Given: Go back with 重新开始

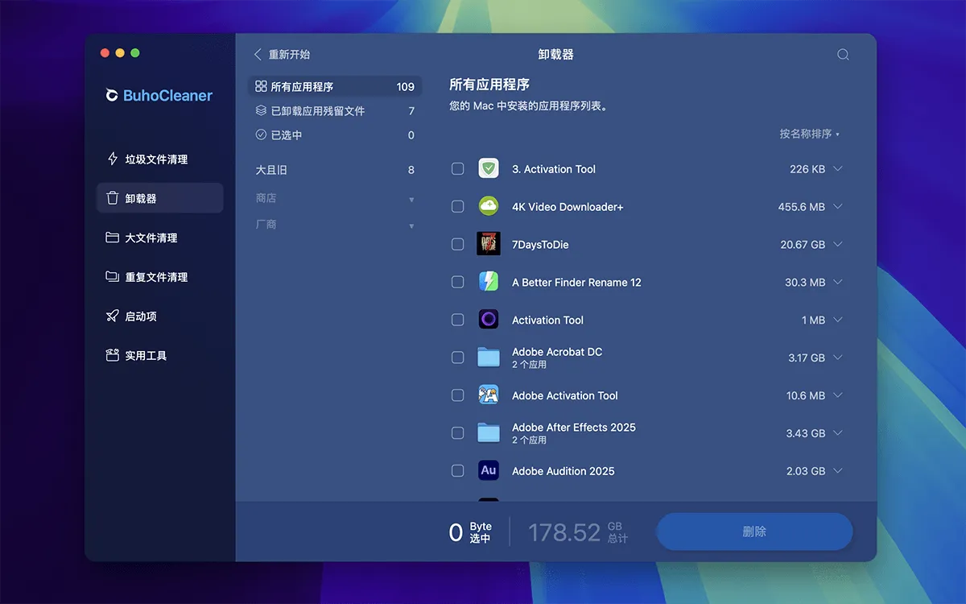Looking at the screenshot, I should pyautogui.click(x=282, y=55).
